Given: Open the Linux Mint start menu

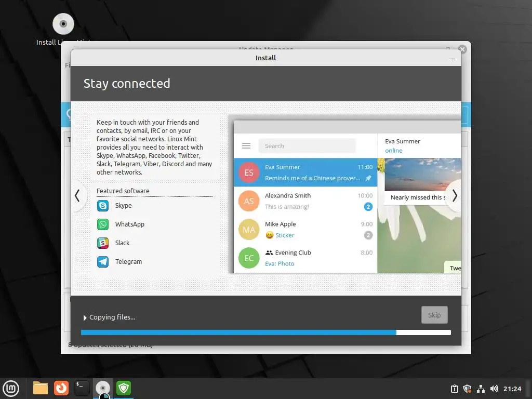Looking at the screenshot, I should tap(11, 389).
